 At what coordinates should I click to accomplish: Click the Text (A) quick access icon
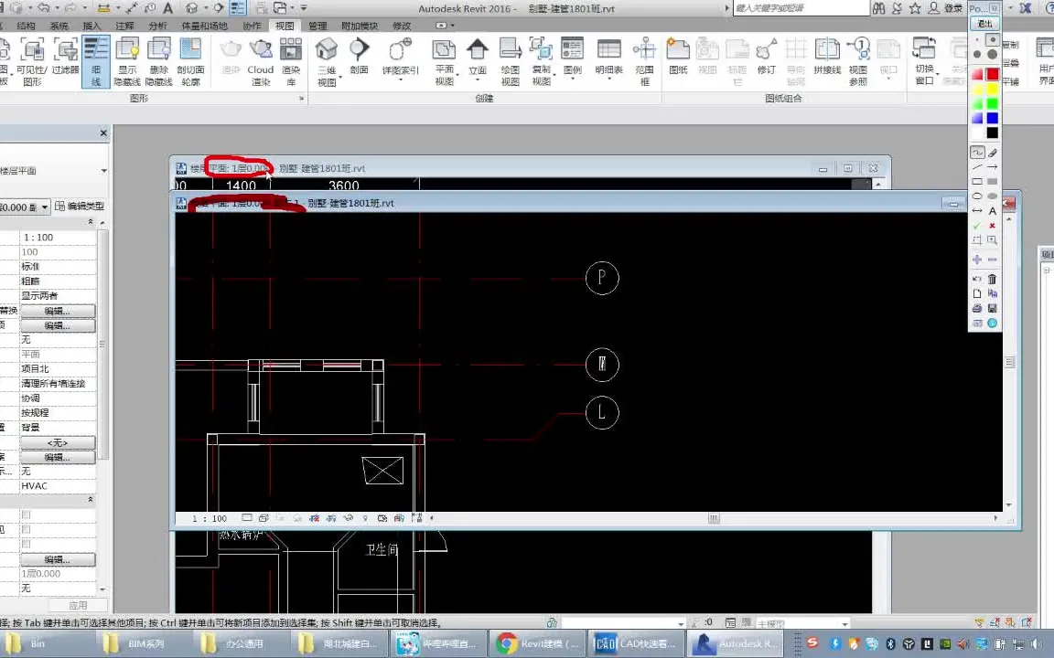[x=168, y=8]
